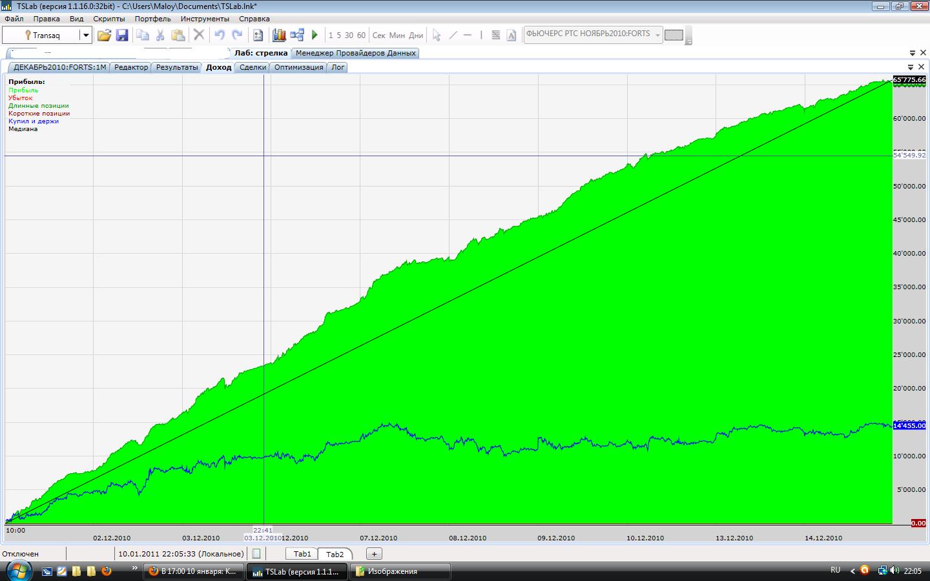Viewport: 930px width, 581px height.
Task: Switch to the Сделки tab
Action: (x=253, y=67)
